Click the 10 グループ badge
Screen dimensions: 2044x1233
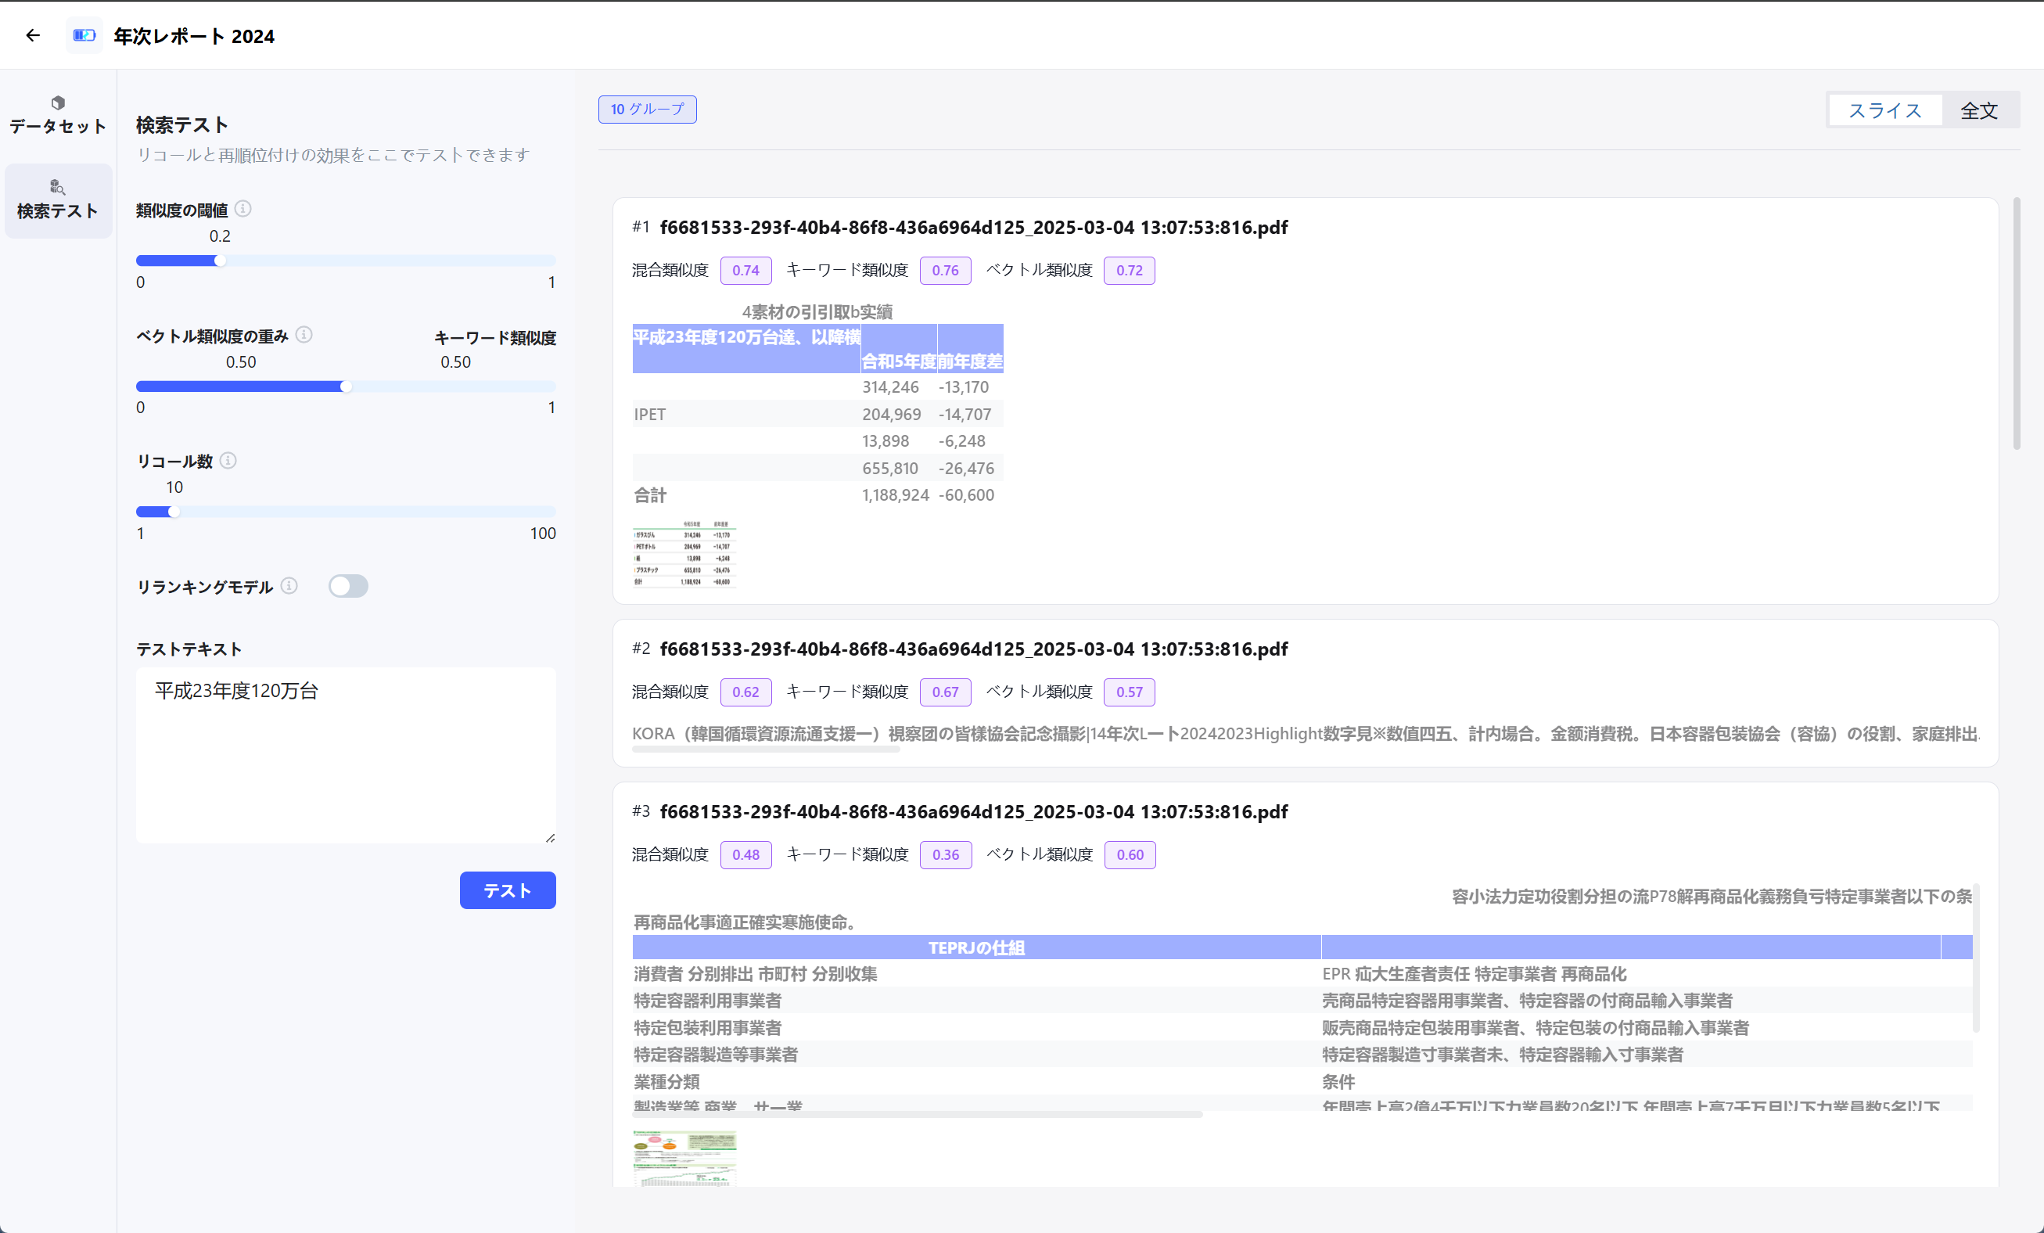647,109
